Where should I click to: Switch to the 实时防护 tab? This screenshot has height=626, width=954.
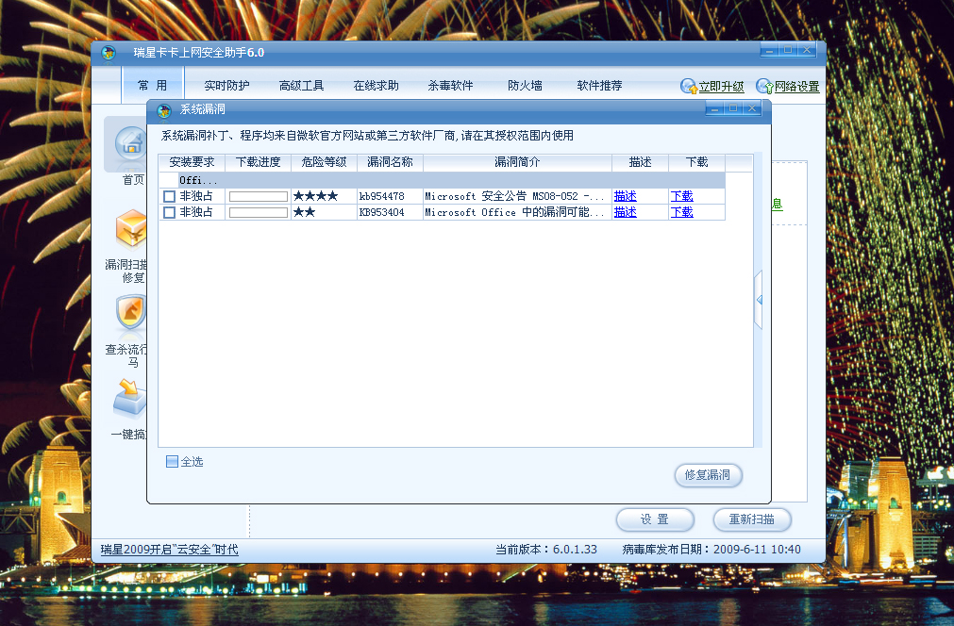[x=226, y=86]
